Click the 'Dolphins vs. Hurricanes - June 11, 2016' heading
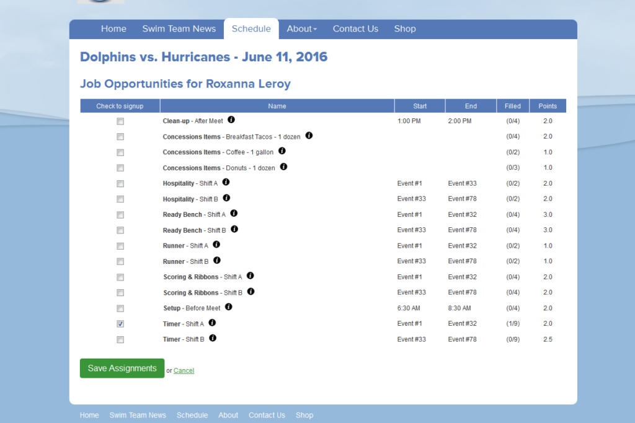Screen dimensions: 635x423 coord(203,57)
